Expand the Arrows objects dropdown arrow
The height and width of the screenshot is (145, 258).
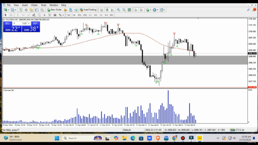point(63,15)
